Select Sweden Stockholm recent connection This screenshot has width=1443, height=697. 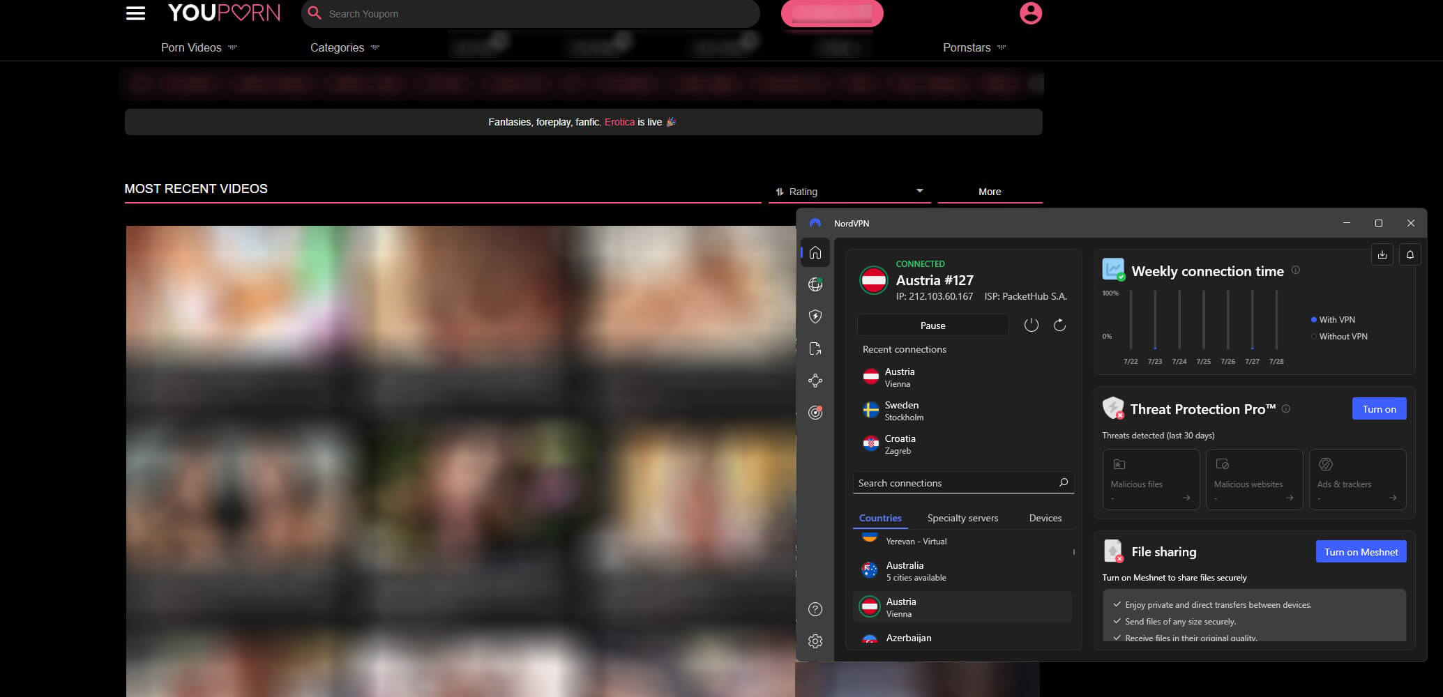point(962,411)
